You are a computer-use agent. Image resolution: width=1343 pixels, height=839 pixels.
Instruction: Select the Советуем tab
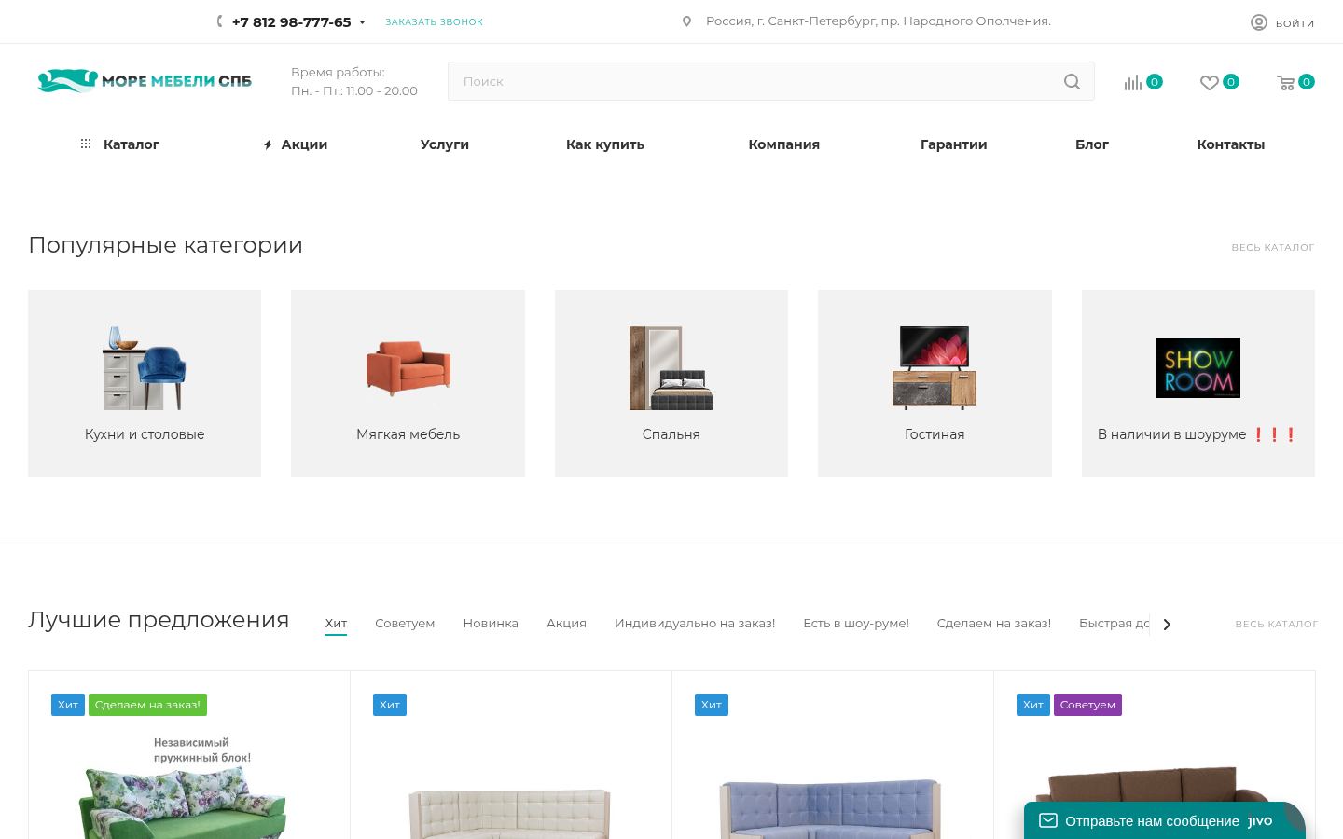[405, 623]
